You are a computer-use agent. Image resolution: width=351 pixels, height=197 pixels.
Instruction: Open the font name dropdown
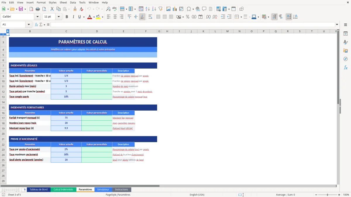(37, 17)
